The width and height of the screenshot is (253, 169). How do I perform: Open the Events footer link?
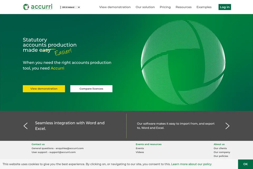point(140,148)
